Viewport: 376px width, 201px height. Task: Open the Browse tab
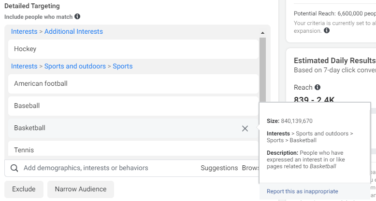(x=250, y=168)
